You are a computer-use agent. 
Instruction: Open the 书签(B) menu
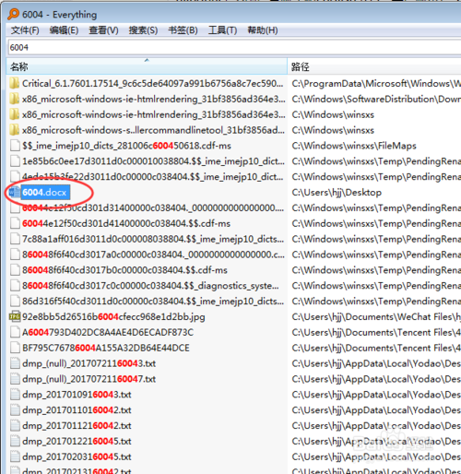[x=183, y=30]
